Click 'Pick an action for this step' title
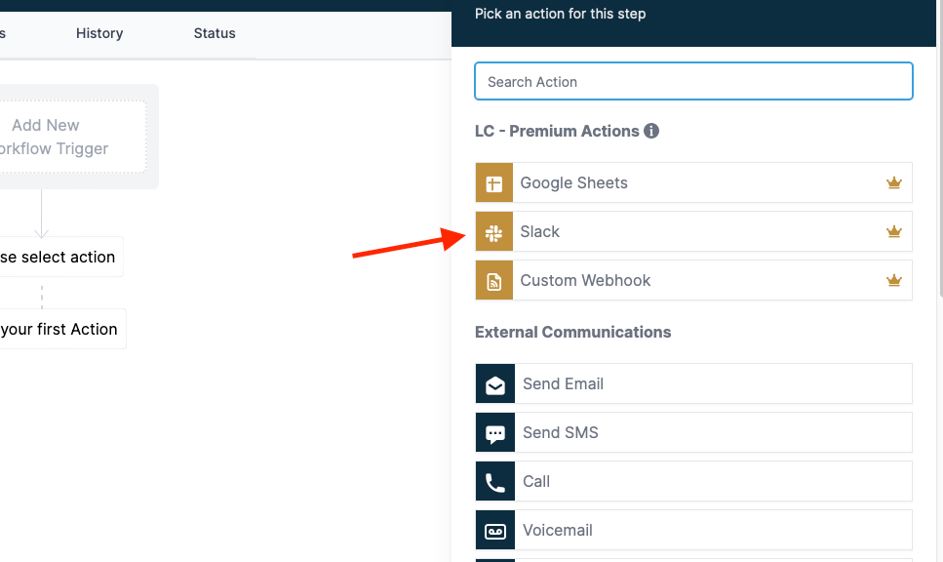The height and width of the screenshot is (562, 943). pos(561,14)
